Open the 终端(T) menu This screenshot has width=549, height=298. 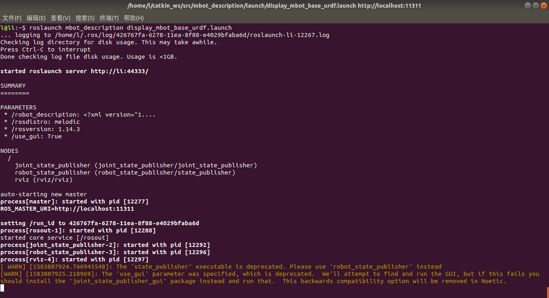(109, 18)
